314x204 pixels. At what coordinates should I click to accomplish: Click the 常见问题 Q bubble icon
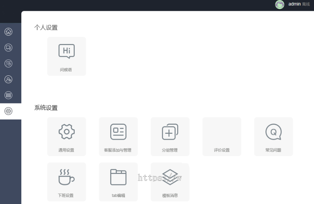[x=274, y=132]
